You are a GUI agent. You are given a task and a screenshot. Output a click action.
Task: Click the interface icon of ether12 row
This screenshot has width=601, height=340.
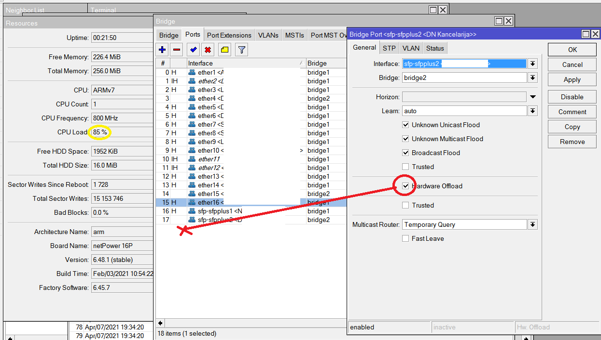tap(192, 168)
